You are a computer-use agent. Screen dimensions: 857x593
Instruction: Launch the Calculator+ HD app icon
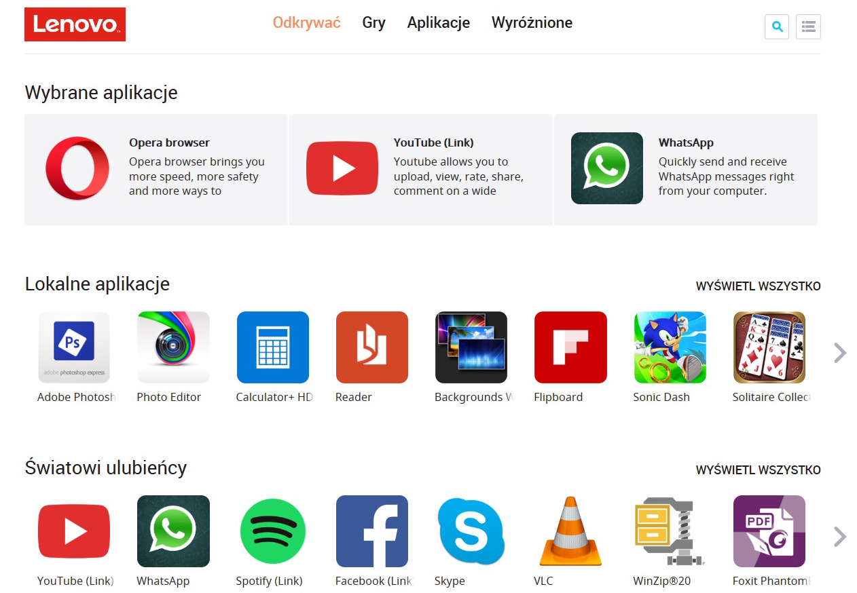273,347
